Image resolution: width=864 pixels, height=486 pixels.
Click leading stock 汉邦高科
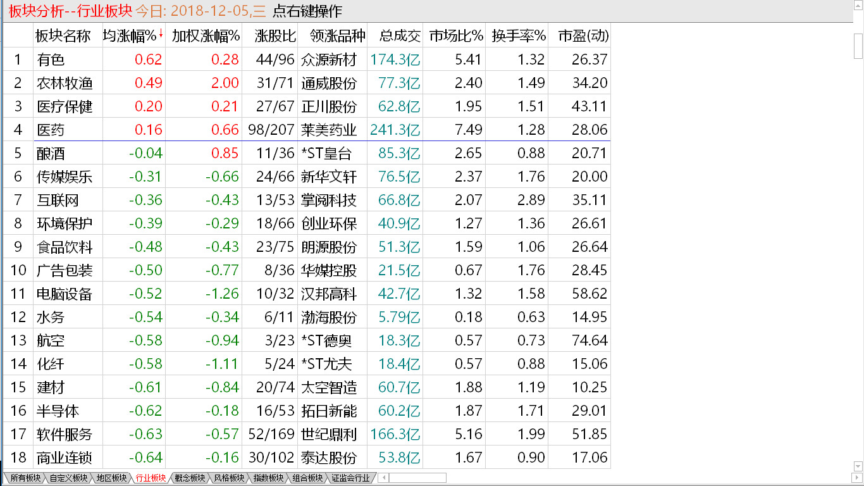tap(329, 294)
